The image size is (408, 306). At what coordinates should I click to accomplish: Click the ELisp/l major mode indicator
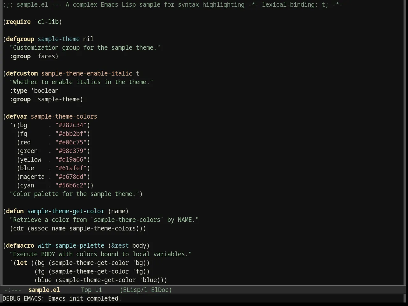[135, 290]
